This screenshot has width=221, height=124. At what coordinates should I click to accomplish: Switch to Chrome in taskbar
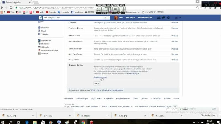pyautogui.click(x=83, y=122)
